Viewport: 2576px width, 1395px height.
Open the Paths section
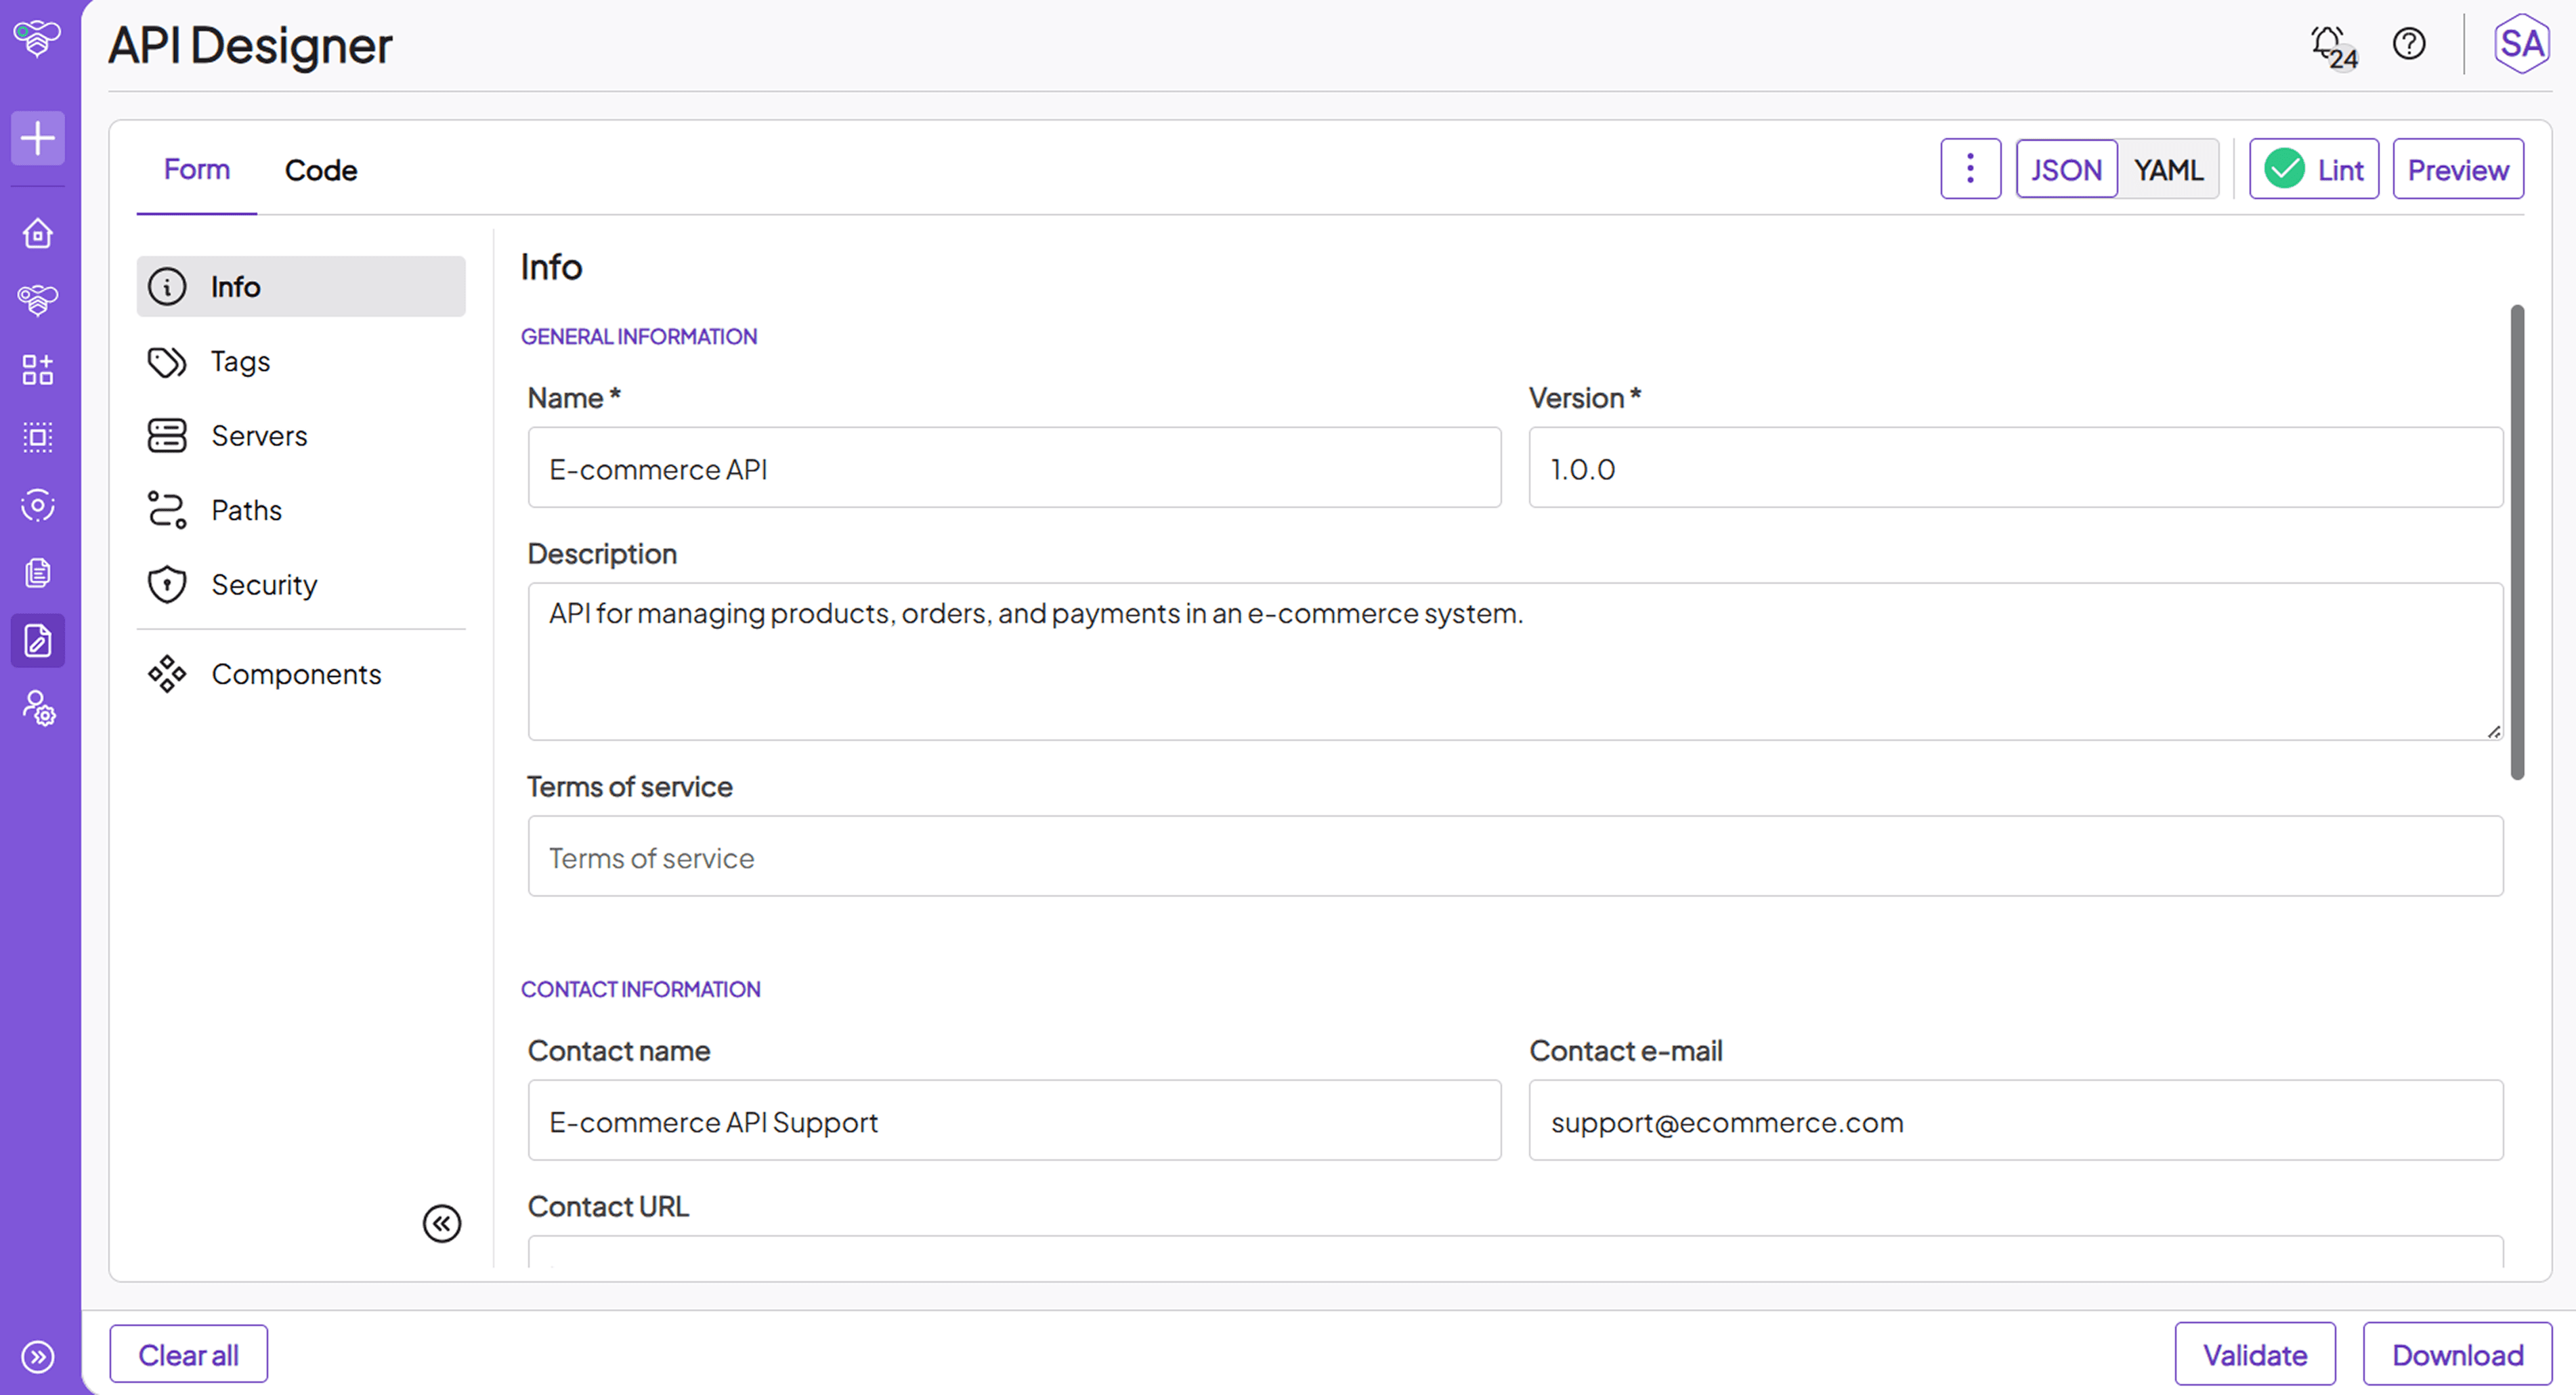[246, 510]
